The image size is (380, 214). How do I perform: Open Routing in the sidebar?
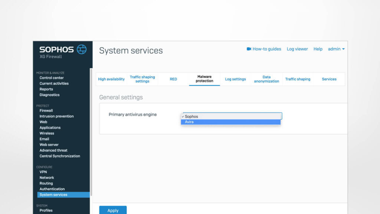coord(46,184)
